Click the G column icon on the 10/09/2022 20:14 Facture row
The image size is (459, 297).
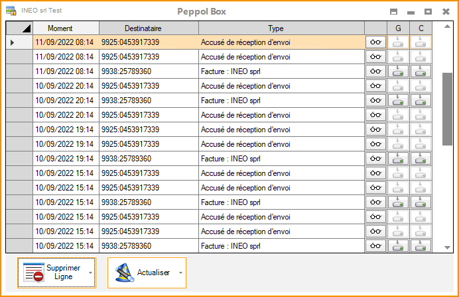[398, 101]
